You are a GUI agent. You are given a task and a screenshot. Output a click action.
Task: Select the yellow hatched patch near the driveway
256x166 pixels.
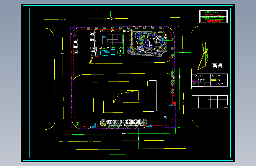click(x=91, y=60)
